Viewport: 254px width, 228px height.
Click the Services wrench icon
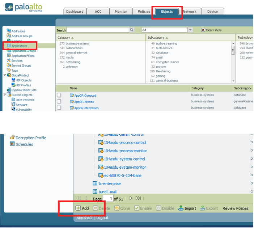tap(9, 60)
